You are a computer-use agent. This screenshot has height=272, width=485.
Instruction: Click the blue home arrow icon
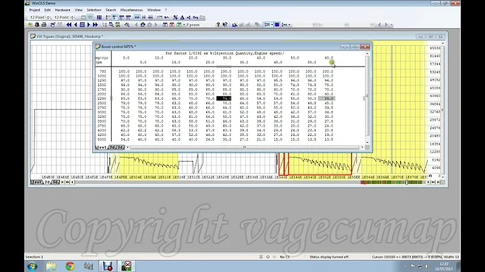pyautogui.click(x=143, y=25)
